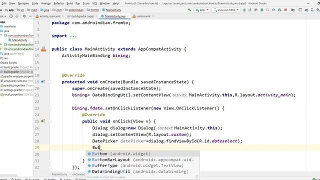Select gradle.properties in the project tree

[16, 85]
